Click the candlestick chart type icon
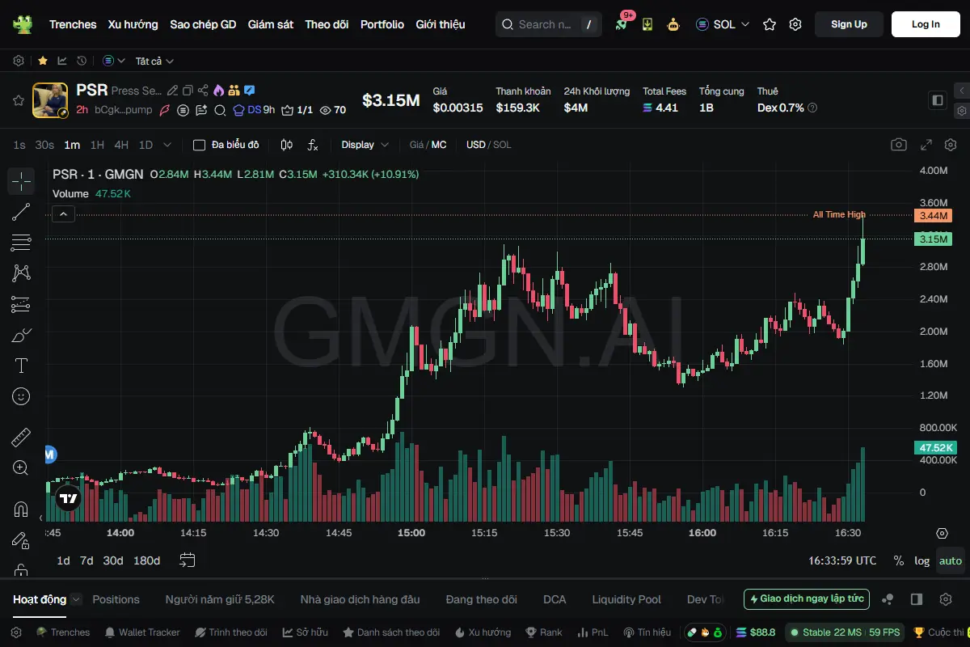This screenshot has height=647, width=970. click(286, 145)
